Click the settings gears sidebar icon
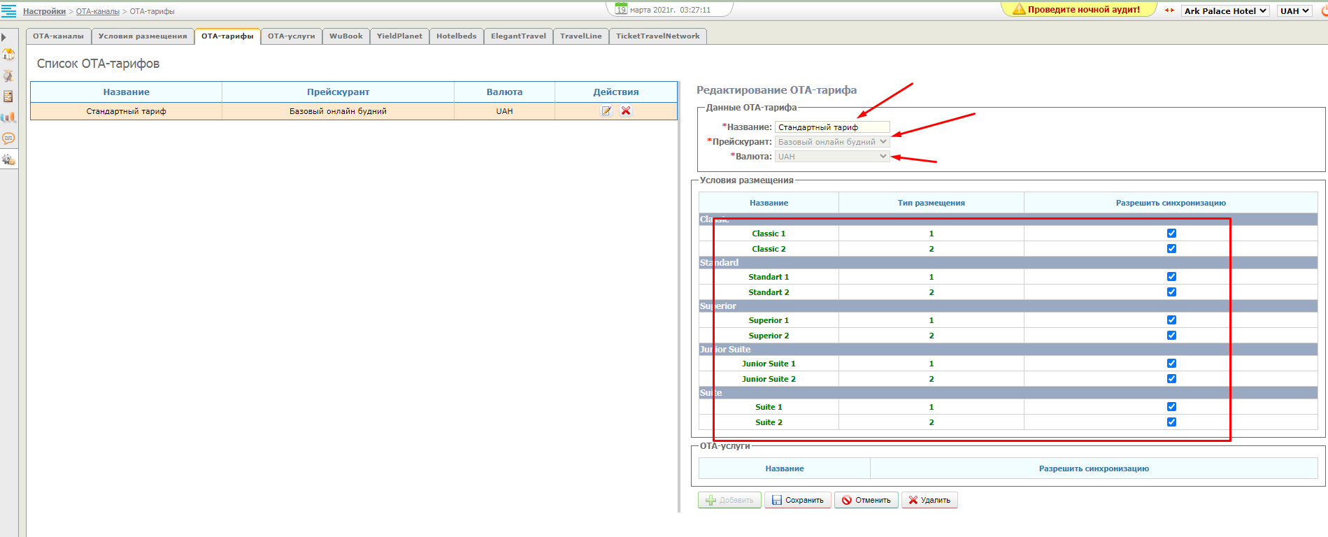The width and height of the screenshot is (1328, 537). [x=8, y=159]
